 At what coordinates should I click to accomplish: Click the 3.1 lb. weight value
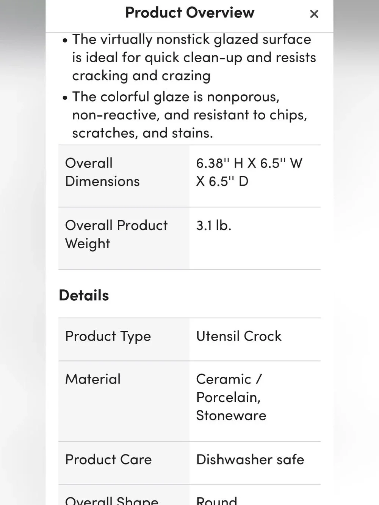pos(214,225)
